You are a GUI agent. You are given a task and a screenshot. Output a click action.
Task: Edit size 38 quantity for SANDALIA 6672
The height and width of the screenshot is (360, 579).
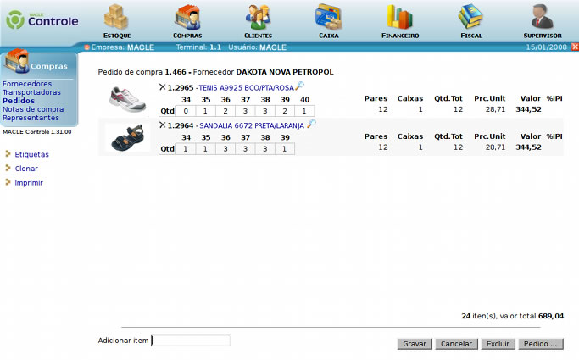click(x=264, y=149)
